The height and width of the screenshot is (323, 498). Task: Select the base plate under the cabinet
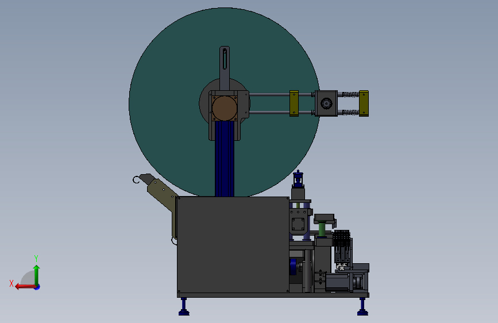273,295
